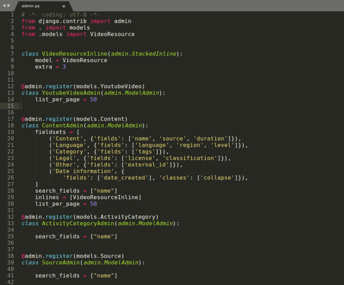Click 'models.Content' in register decorator
This screenshot has height=285, width=344.
tap(100, 119)
